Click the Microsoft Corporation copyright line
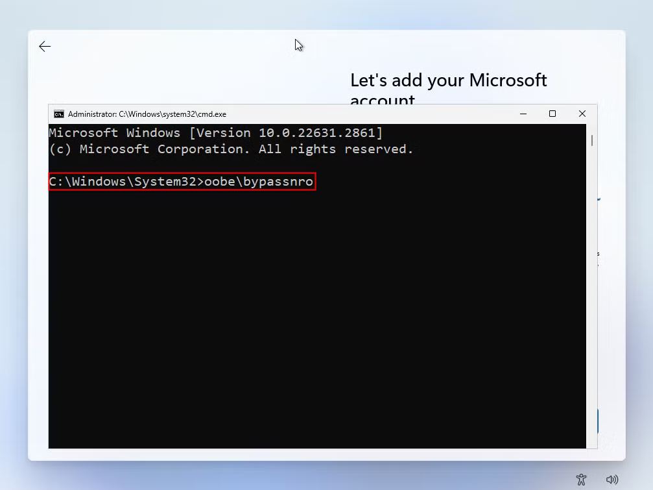 pos(231,149)
